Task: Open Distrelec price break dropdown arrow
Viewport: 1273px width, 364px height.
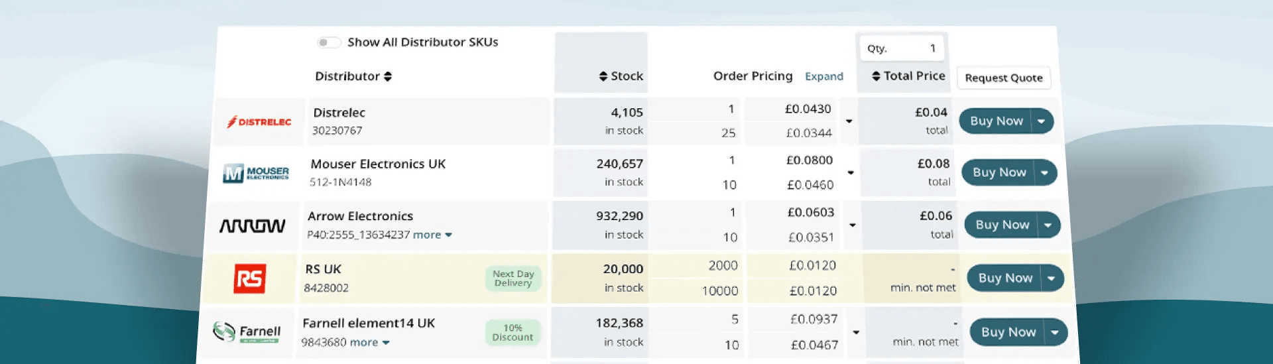Action: [849, 121]
